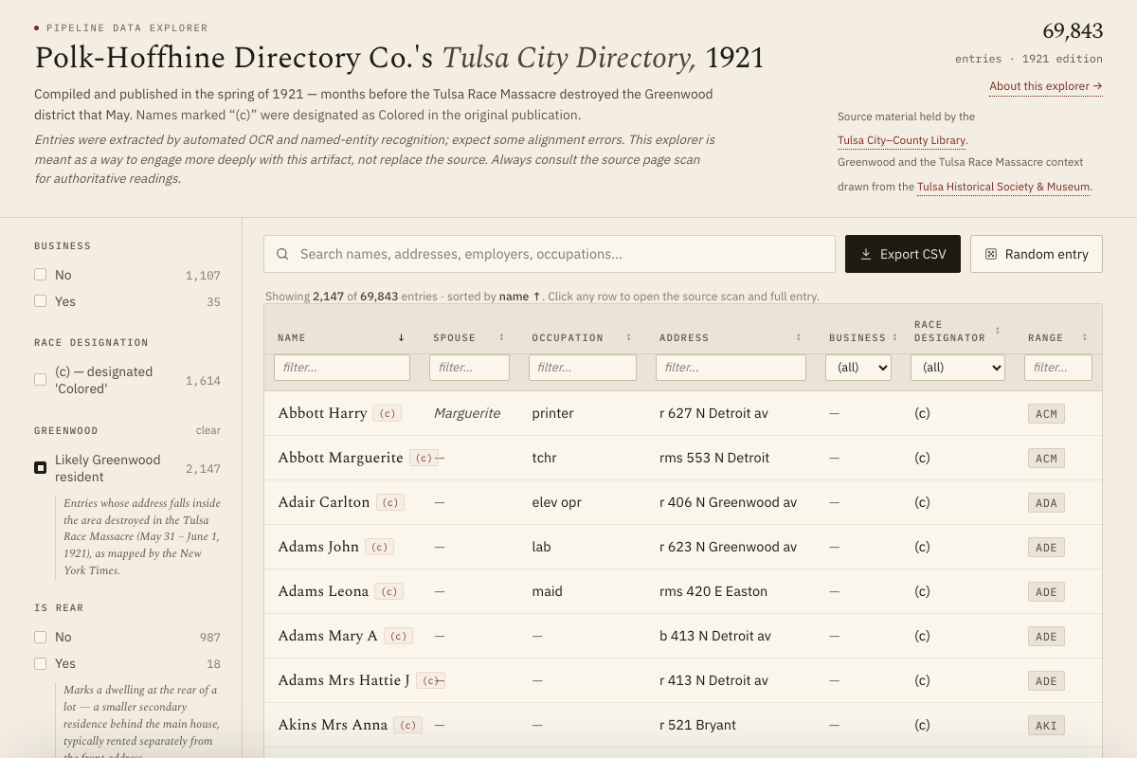Click the (c) badge next to Adams John
Viewport: 1137px width, 758px height.
pos(379,547)
